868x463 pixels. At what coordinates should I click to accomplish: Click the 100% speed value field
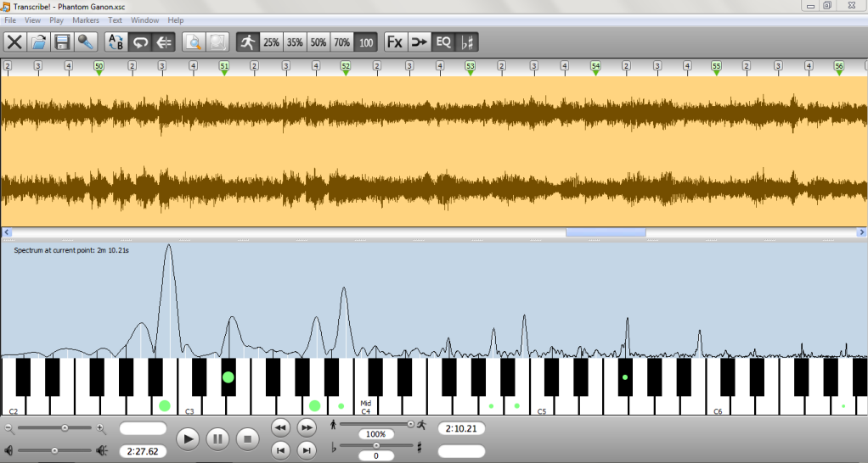tap(376, 434)
